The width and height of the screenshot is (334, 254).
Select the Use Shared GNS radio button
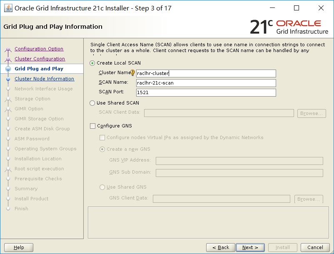pyautogui.click(x=102, y=187)
